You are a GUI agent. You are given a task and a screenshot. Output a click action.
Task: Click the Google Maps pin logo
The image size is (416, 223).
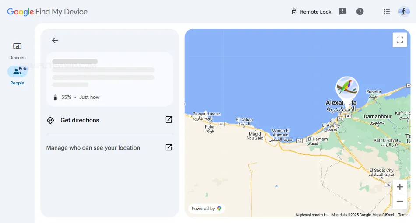coord(219,209)
